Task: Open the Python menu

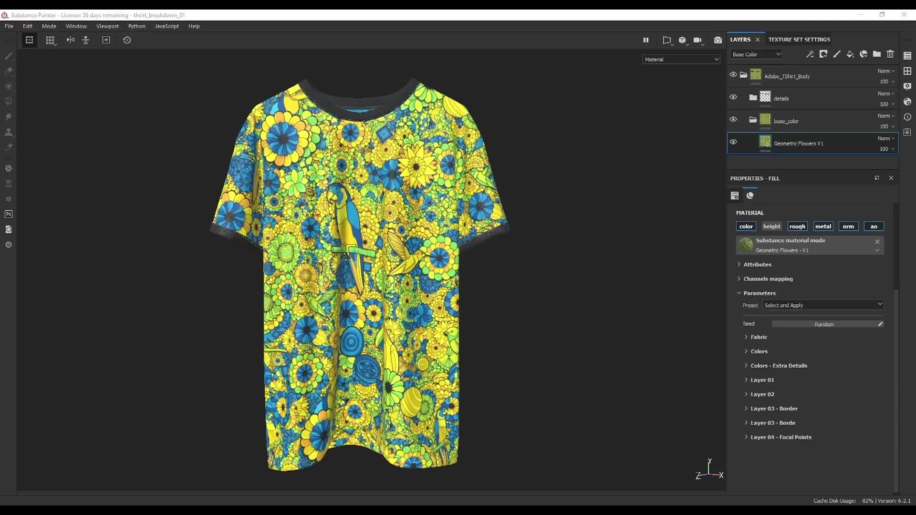Action: pos(136,26)
